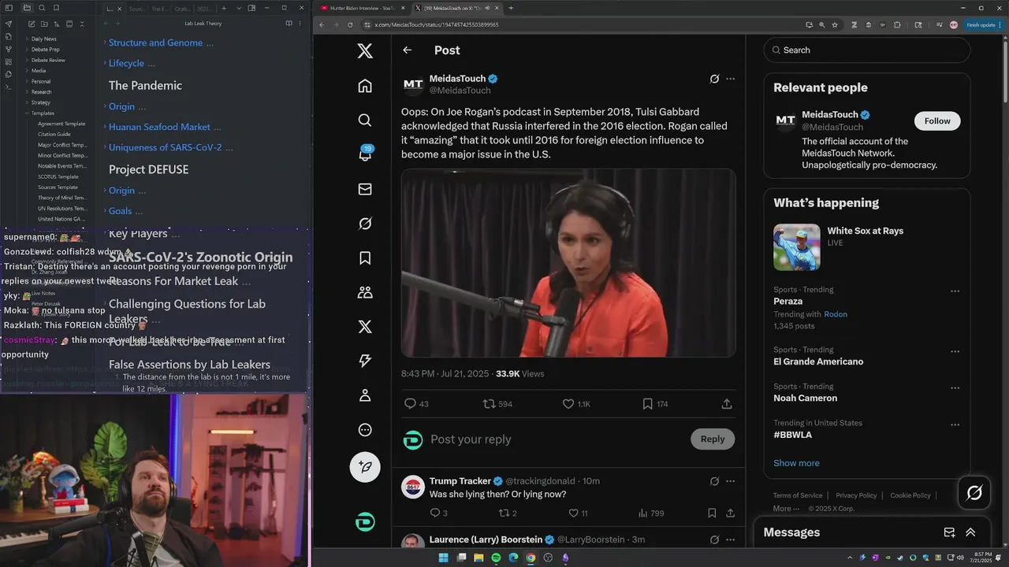Screen dimensions: 1009x567
Task: Click new message icon in Messages bar
Action: point(949,532)
